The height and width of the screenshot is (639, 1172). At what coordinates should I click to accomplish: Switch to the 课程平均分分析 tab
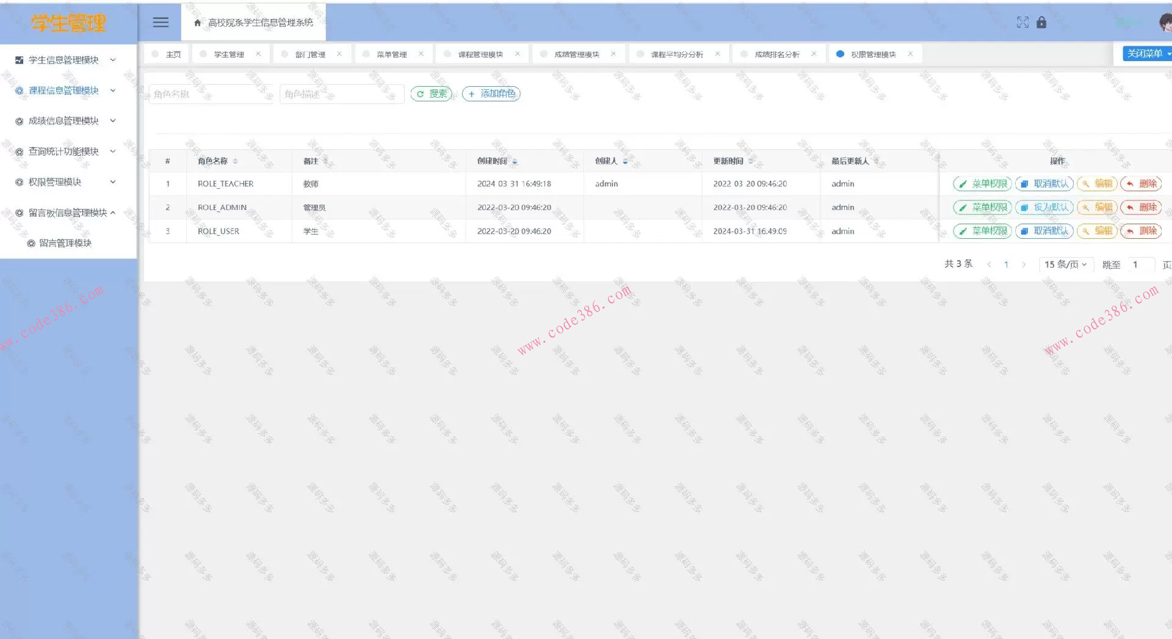678,54
